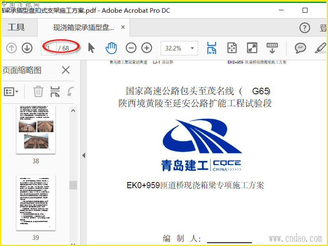The height and width of the screenshot is (246, 328).
Task: Select the highlight text pen tool
Action: click(321, 48)
